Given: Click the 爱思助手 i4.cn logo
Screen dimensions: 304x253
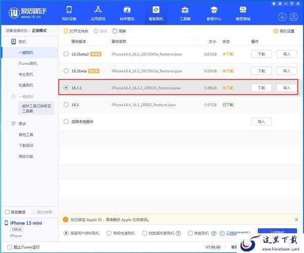Looking at the screenshot, I should pyautogui.click(x=27, y=13).
